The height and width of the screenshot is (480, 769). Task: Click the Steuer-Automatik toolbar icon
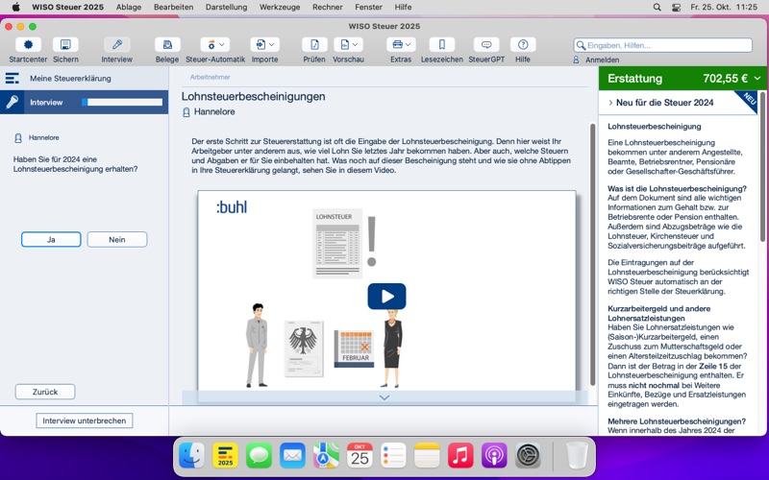211,45
